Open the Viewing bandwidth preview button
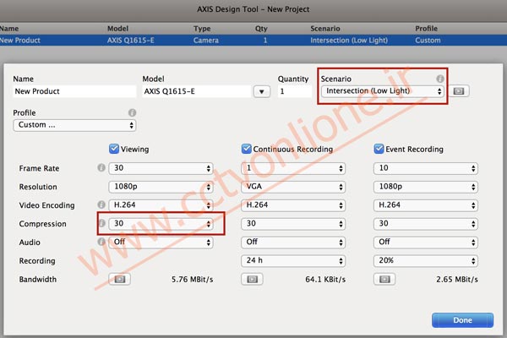The height and width of the screenshot is (338, 507). point(120,279)
